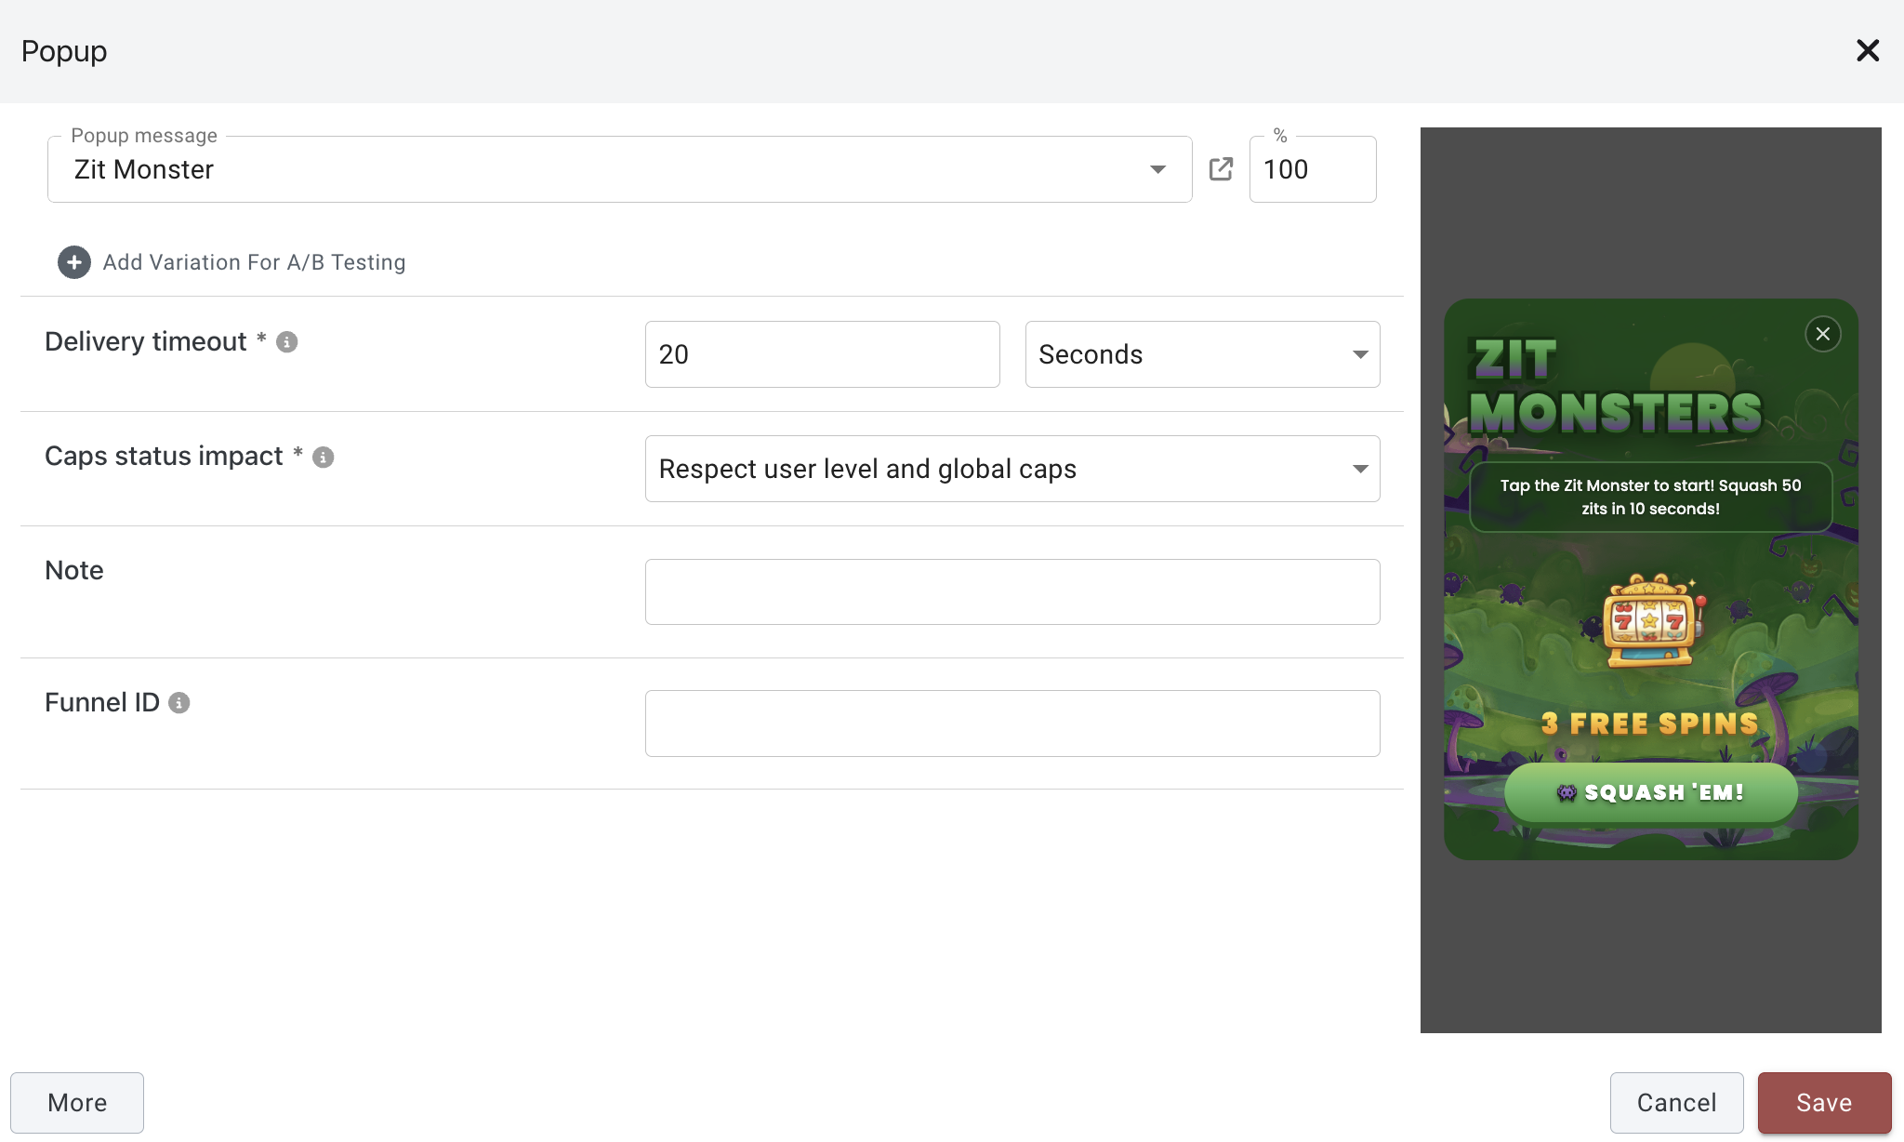Click the Note text field

point(1011,591)
